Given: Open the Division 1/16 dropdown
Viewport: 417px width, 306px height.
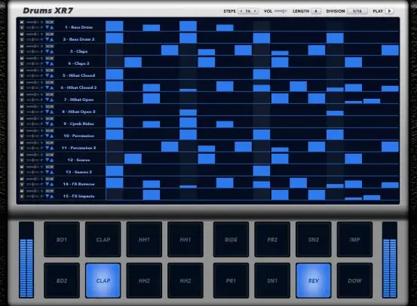Looking at the screenshot, I should pos(357,11).
